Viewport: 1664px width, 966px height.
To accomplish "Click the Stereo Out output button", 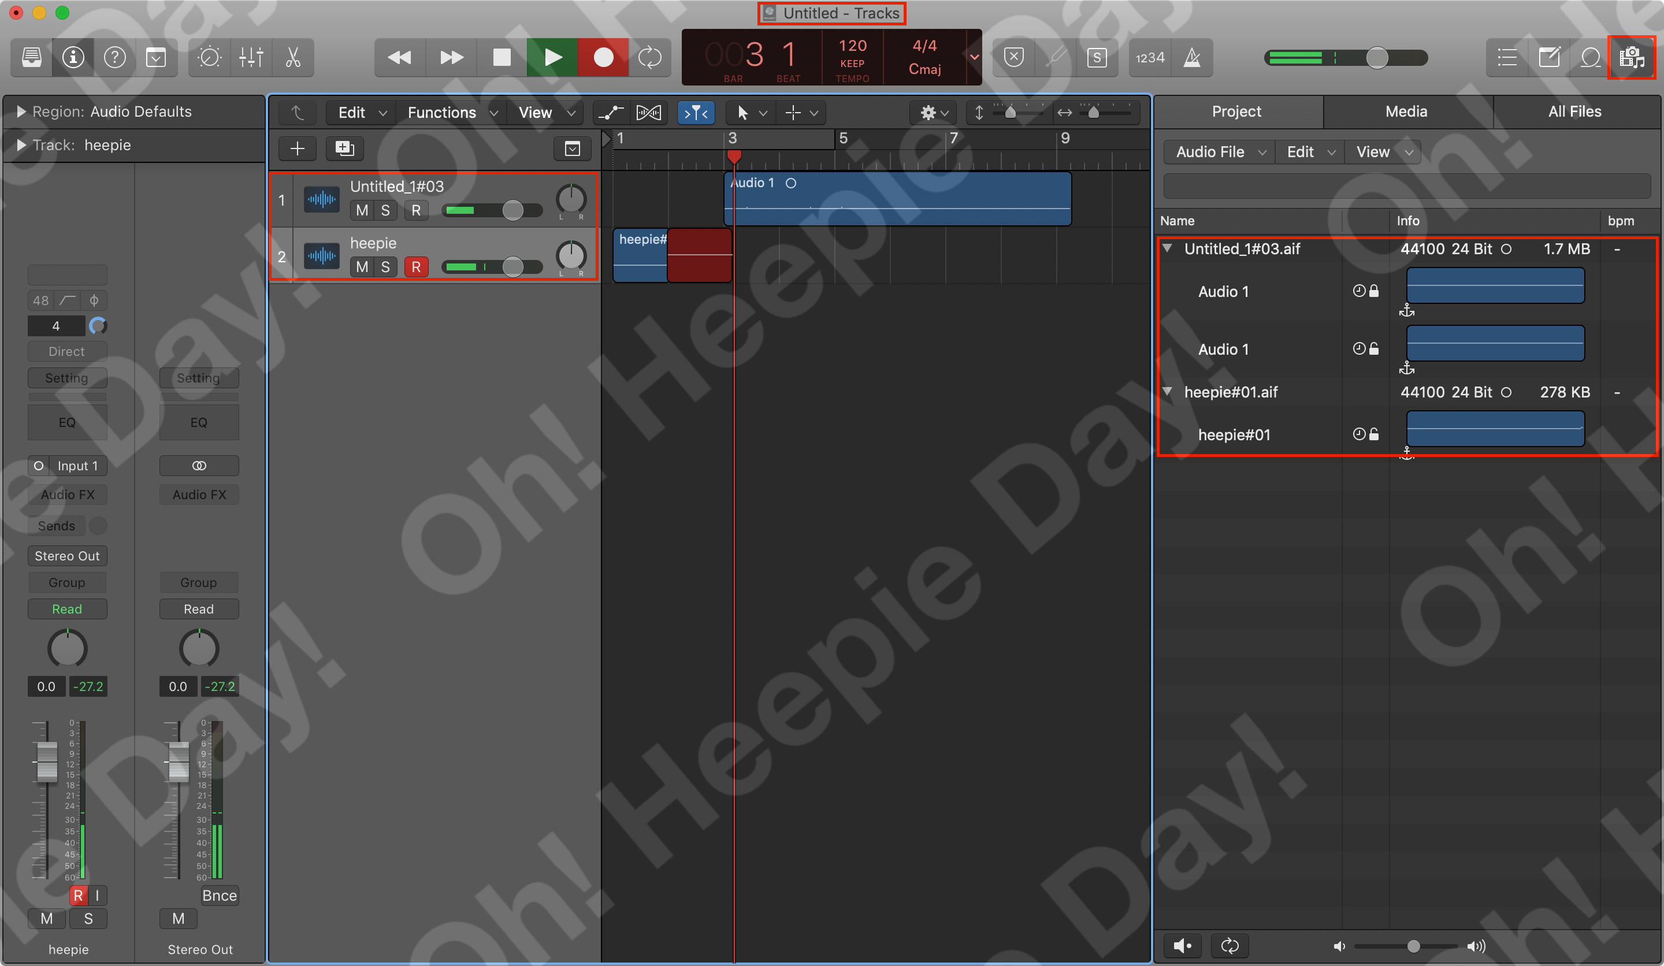I will pos(68,556).
